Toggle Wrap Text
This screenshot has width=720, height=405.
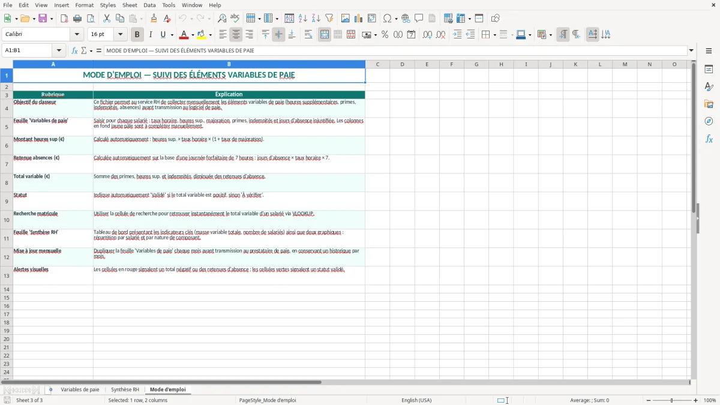tap(308, 35)
